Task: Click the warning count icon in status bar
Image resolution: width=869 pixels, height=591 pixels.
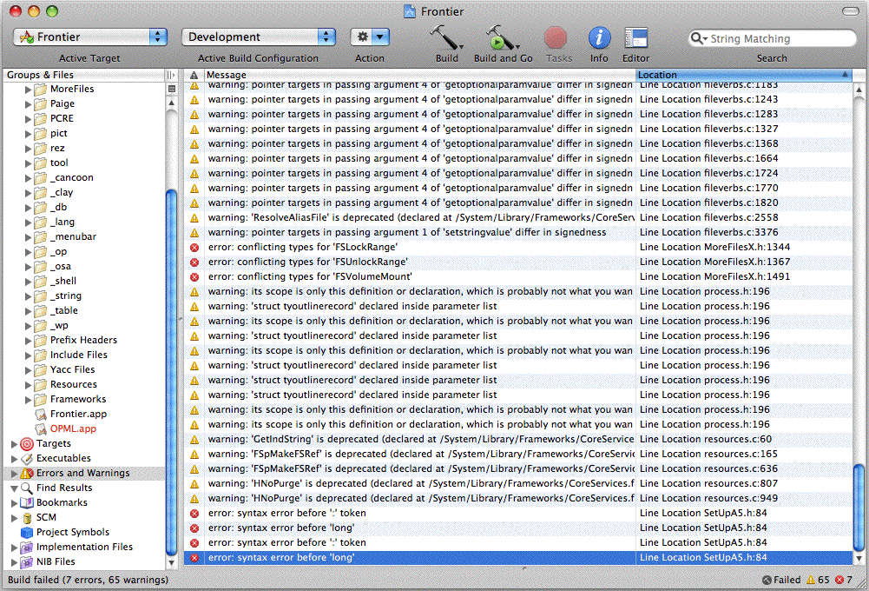Action: click(811, 580)
